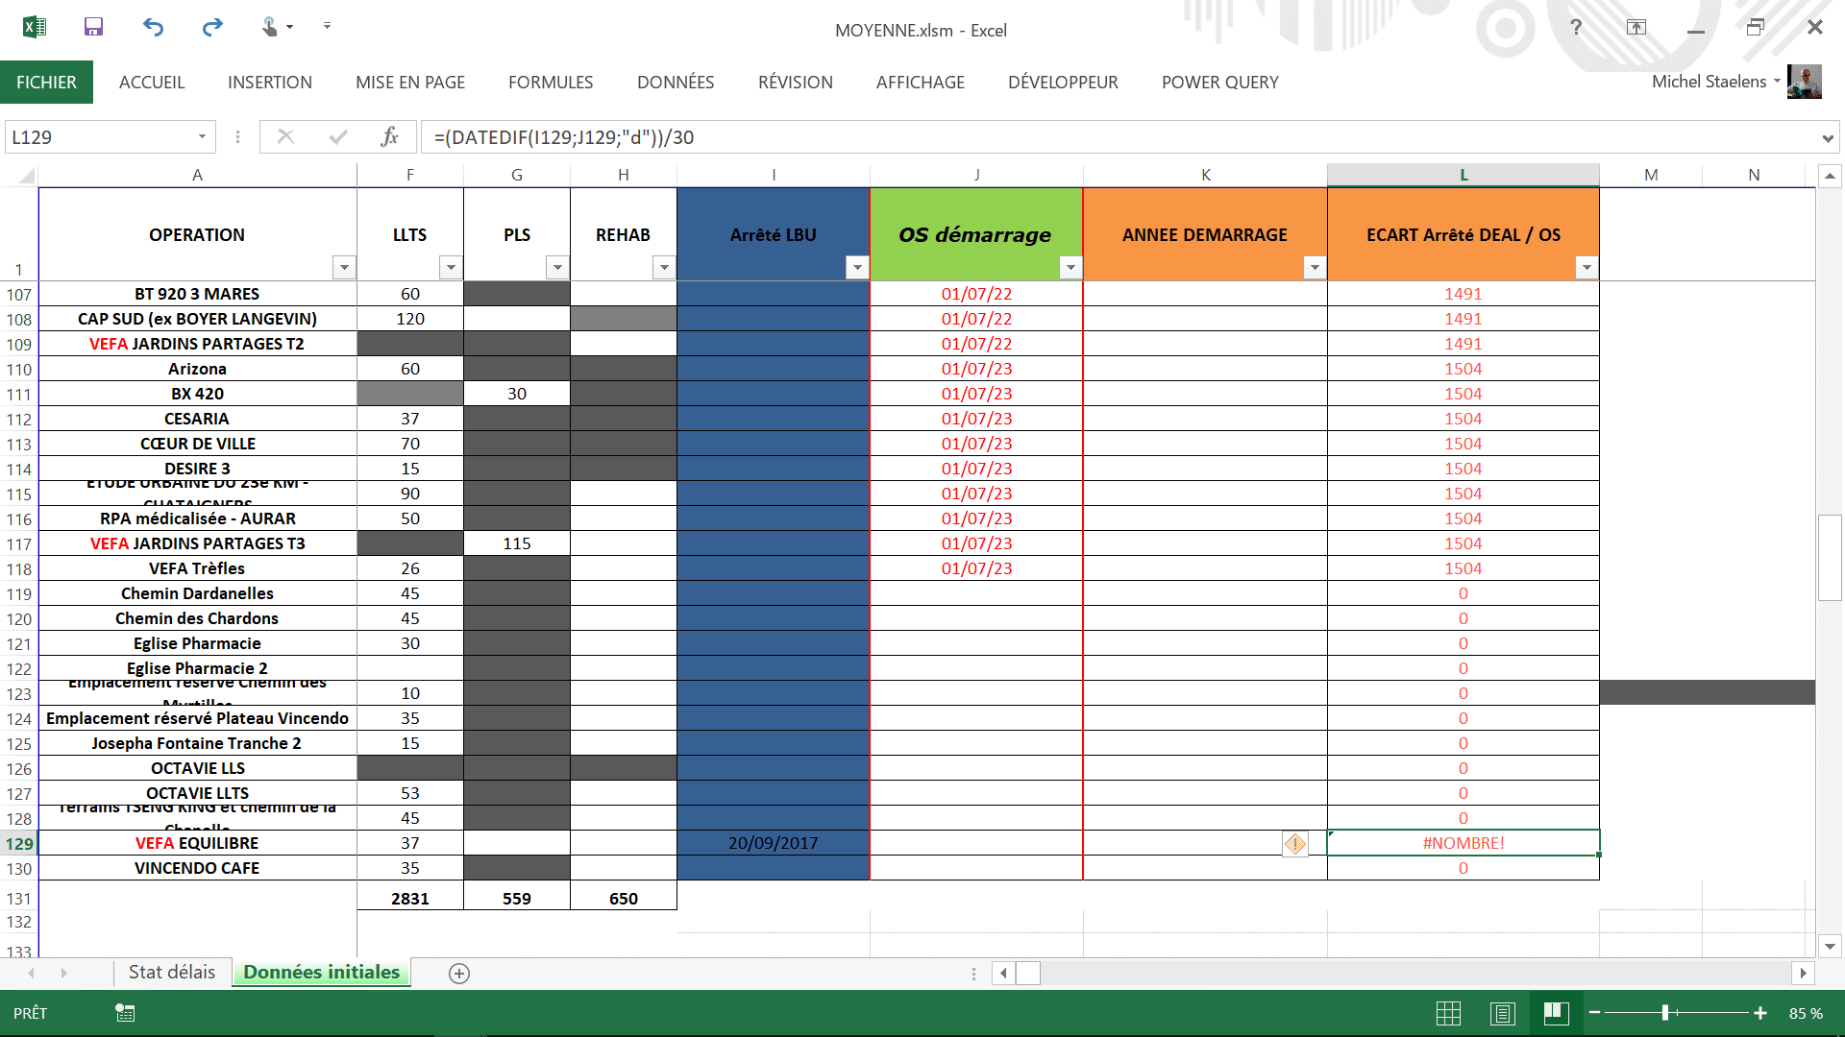The width and height of the screenshot is (1845, 1037).
Task: Open the FICHIER menu button
Action: tap(46, 83)
